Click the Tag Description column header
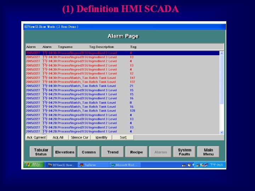 (x=102, y=47)
